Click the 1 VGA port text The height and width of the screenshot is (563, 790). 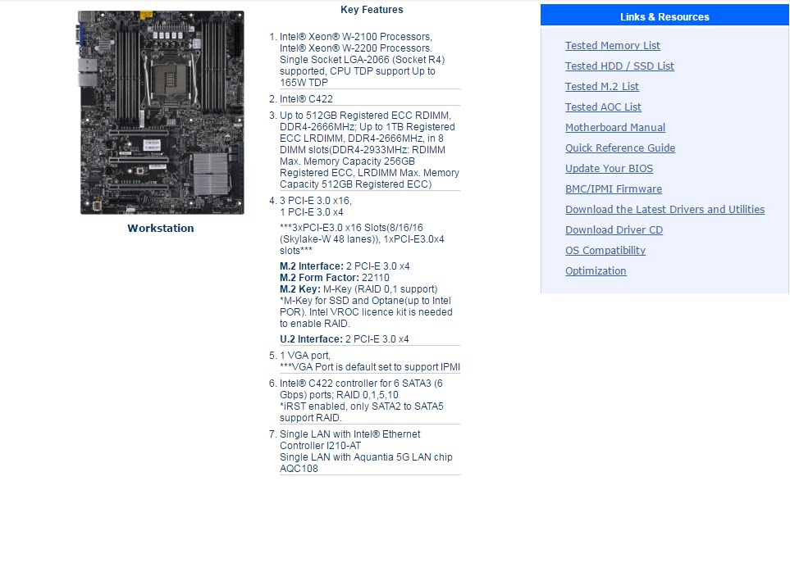pos(305,356)
